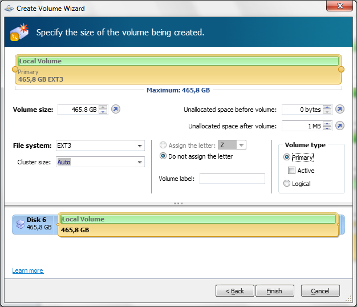Click the right resize handle of volume bar
357x307 pixels.
point(341,69)
